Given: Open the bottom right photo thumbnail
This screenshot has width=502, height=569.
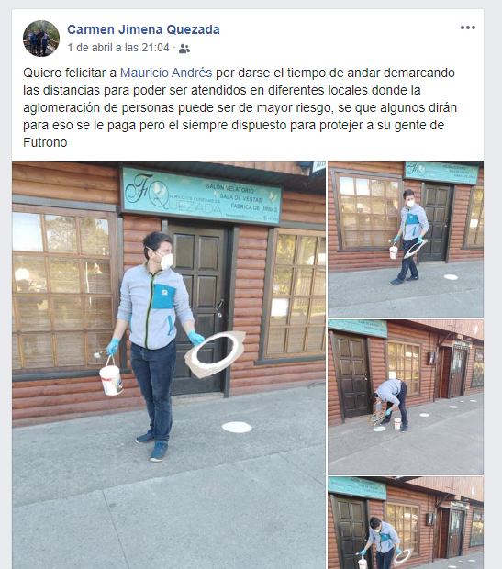Looking at the screenshot, I should 406,523.
